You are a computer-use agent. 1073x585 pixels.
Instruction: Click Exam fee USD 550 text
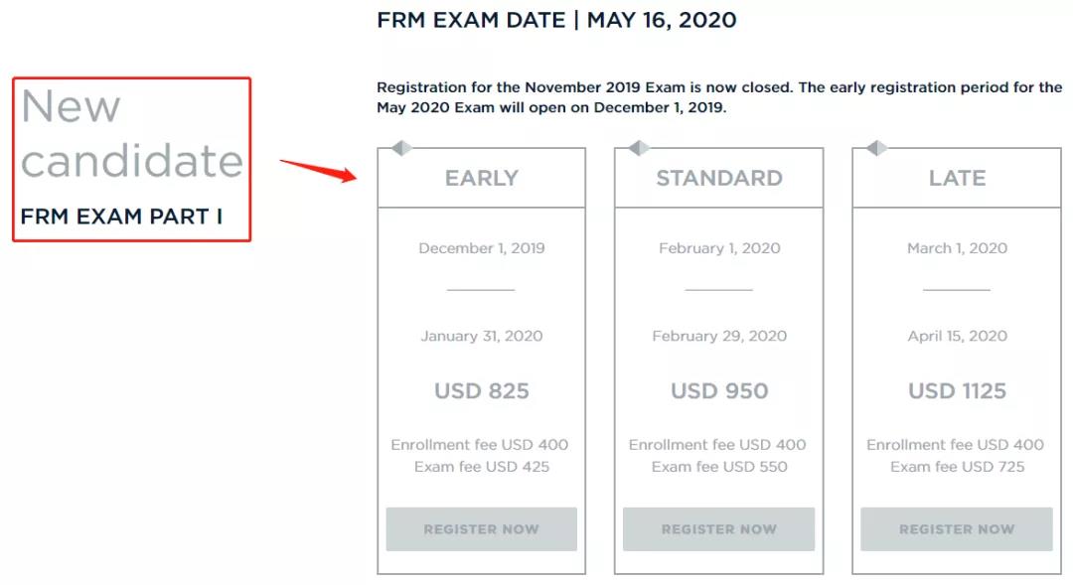[719, 467]
